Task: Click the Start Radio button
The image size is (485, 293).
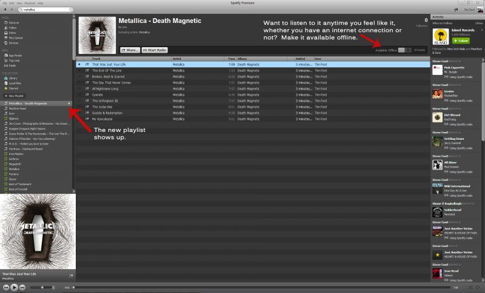Action: point(156,50)
